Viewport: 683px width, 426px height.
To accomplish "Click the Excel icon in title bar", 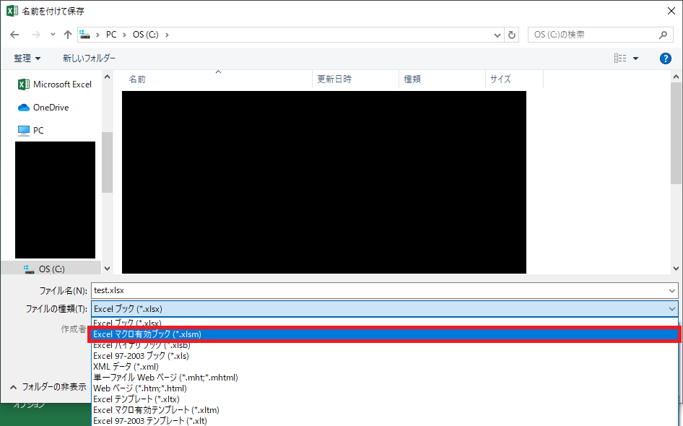I will (x=12, y=11).
